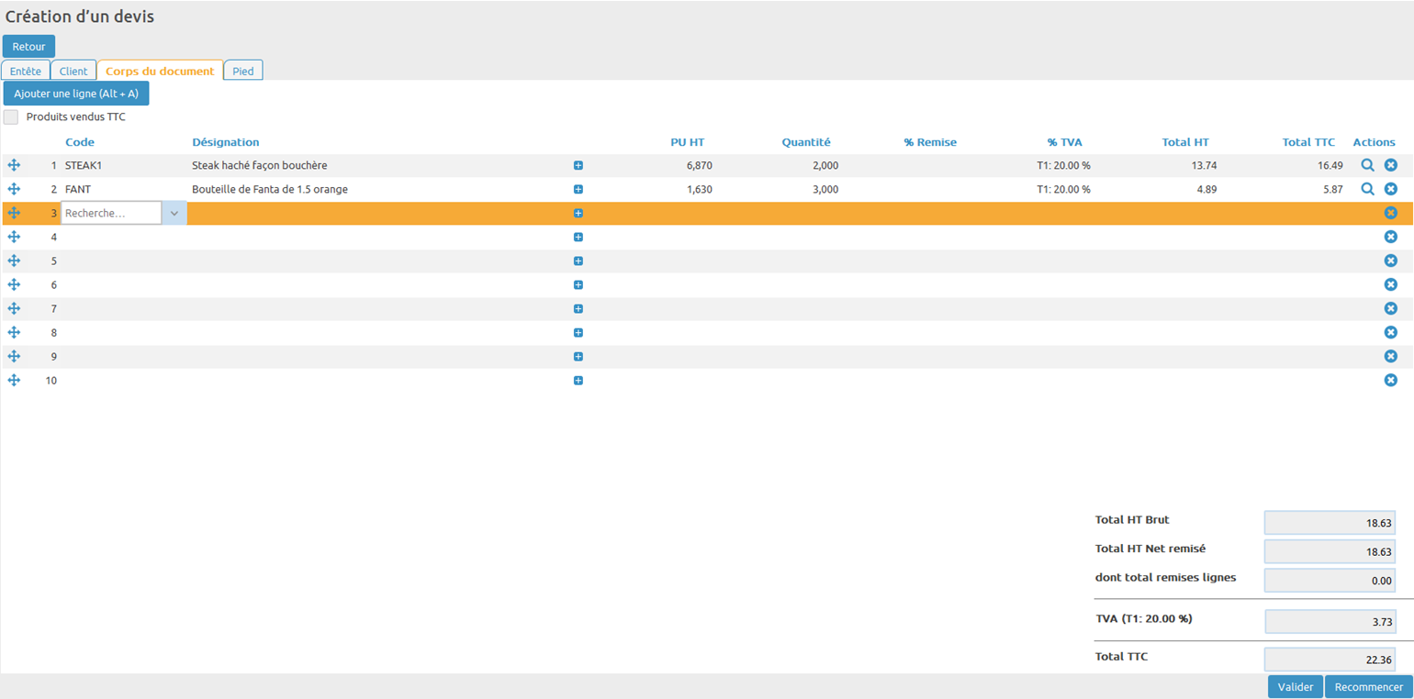Click the drag handle on row 10
Image resolution: width=1414 pixels, height=699 pixels.
click(14, 380)
